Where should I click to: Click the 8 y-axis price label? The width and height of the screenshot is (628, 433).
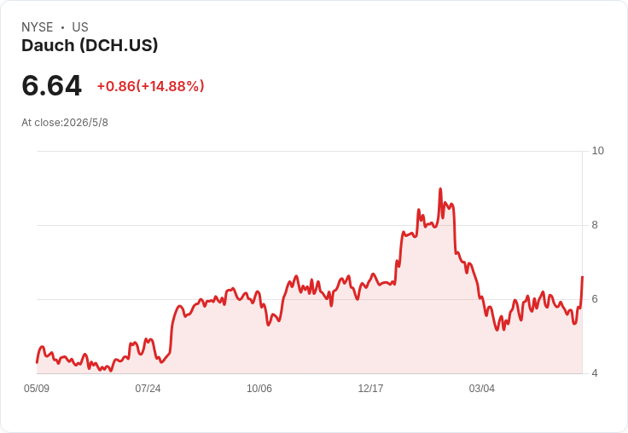tap(595, 225)
